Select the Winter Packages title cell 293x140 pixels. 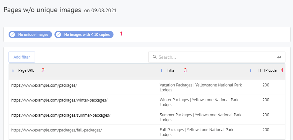199,102
